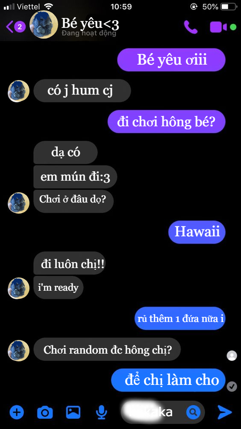Tap the Bé yêu<3 contact name
Screen dimensions: 241x429
click(x=90, y=24)
